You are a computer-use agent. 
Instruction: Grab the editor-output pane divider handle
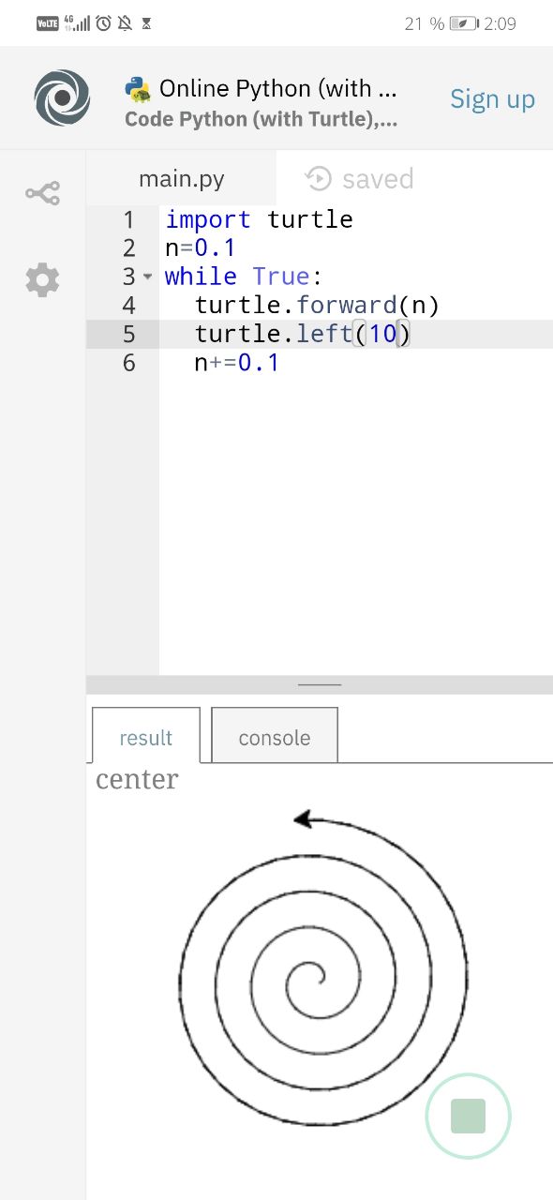coord(320,685)
